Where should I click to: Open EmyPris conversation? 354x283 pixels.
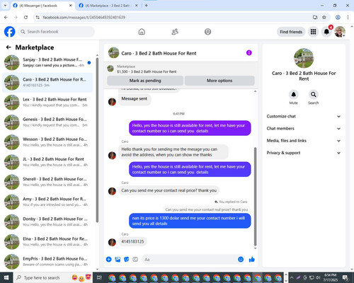coord(47,262)
